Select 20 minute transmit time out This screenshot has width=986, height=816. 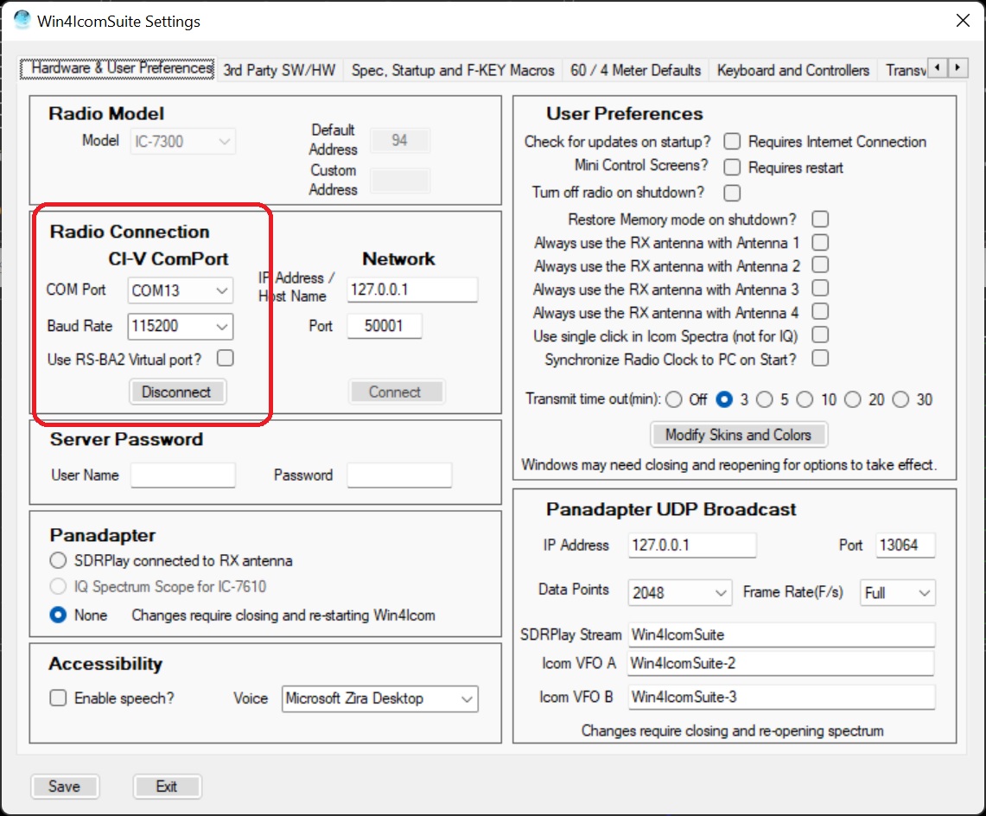click(853, 399)
